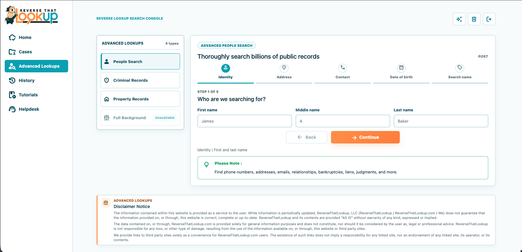Open the Cases menu item
522x252 pixels.
point(36,52)
